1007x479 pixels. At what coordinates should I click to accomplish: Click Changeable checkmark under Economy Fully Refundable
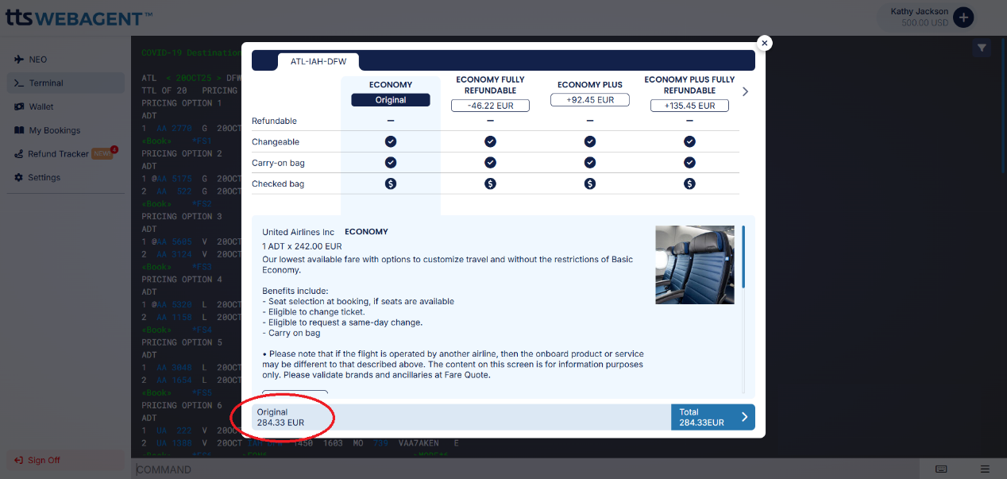[490, 141]
